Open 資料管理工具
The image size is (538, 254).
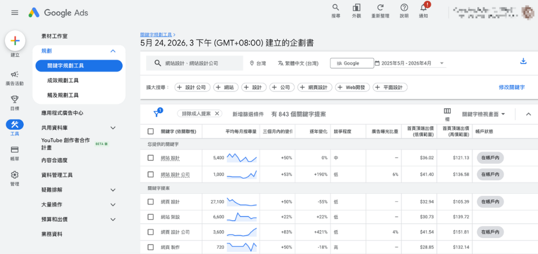(x=56, y=175)
